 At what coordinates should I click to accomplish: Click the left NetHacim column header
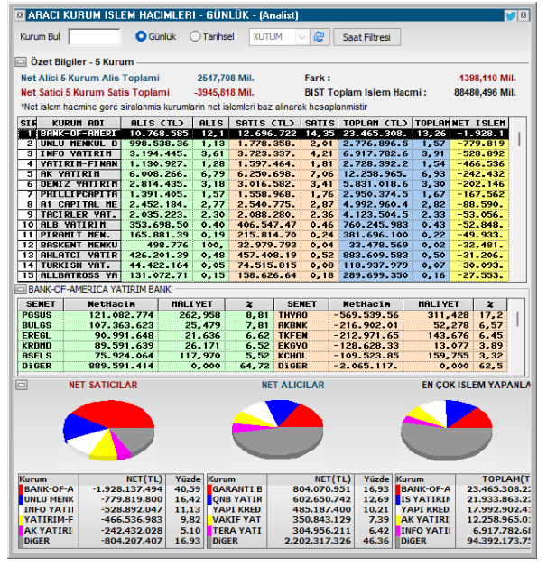tap(112, 304)
